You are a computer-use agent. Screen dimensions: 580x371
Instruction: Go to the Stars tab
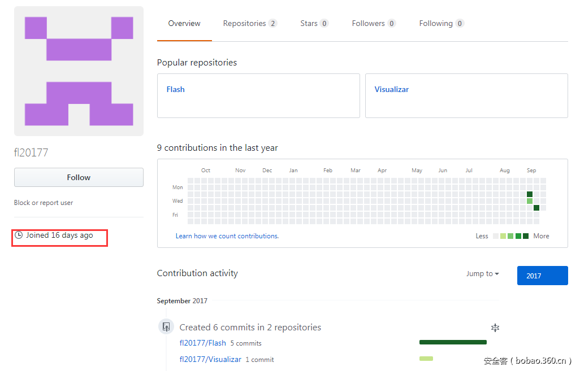click(x=314, y=24)
